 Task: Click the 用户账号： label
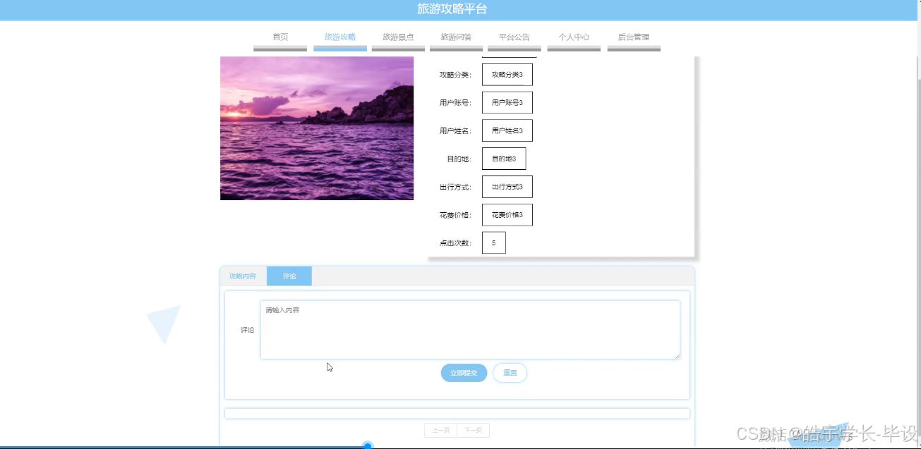(x=455, y=103)
